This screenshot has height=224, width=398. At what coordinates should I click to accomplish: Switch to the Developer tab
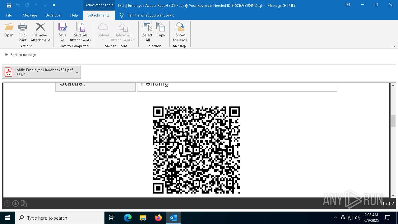point(53,15)
